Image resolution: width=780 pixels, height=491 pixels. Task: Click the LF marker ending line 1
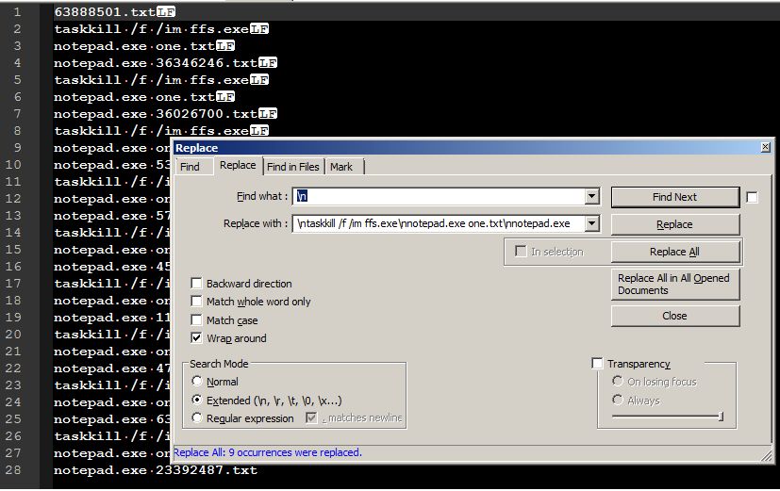click(x=166, y=12)
